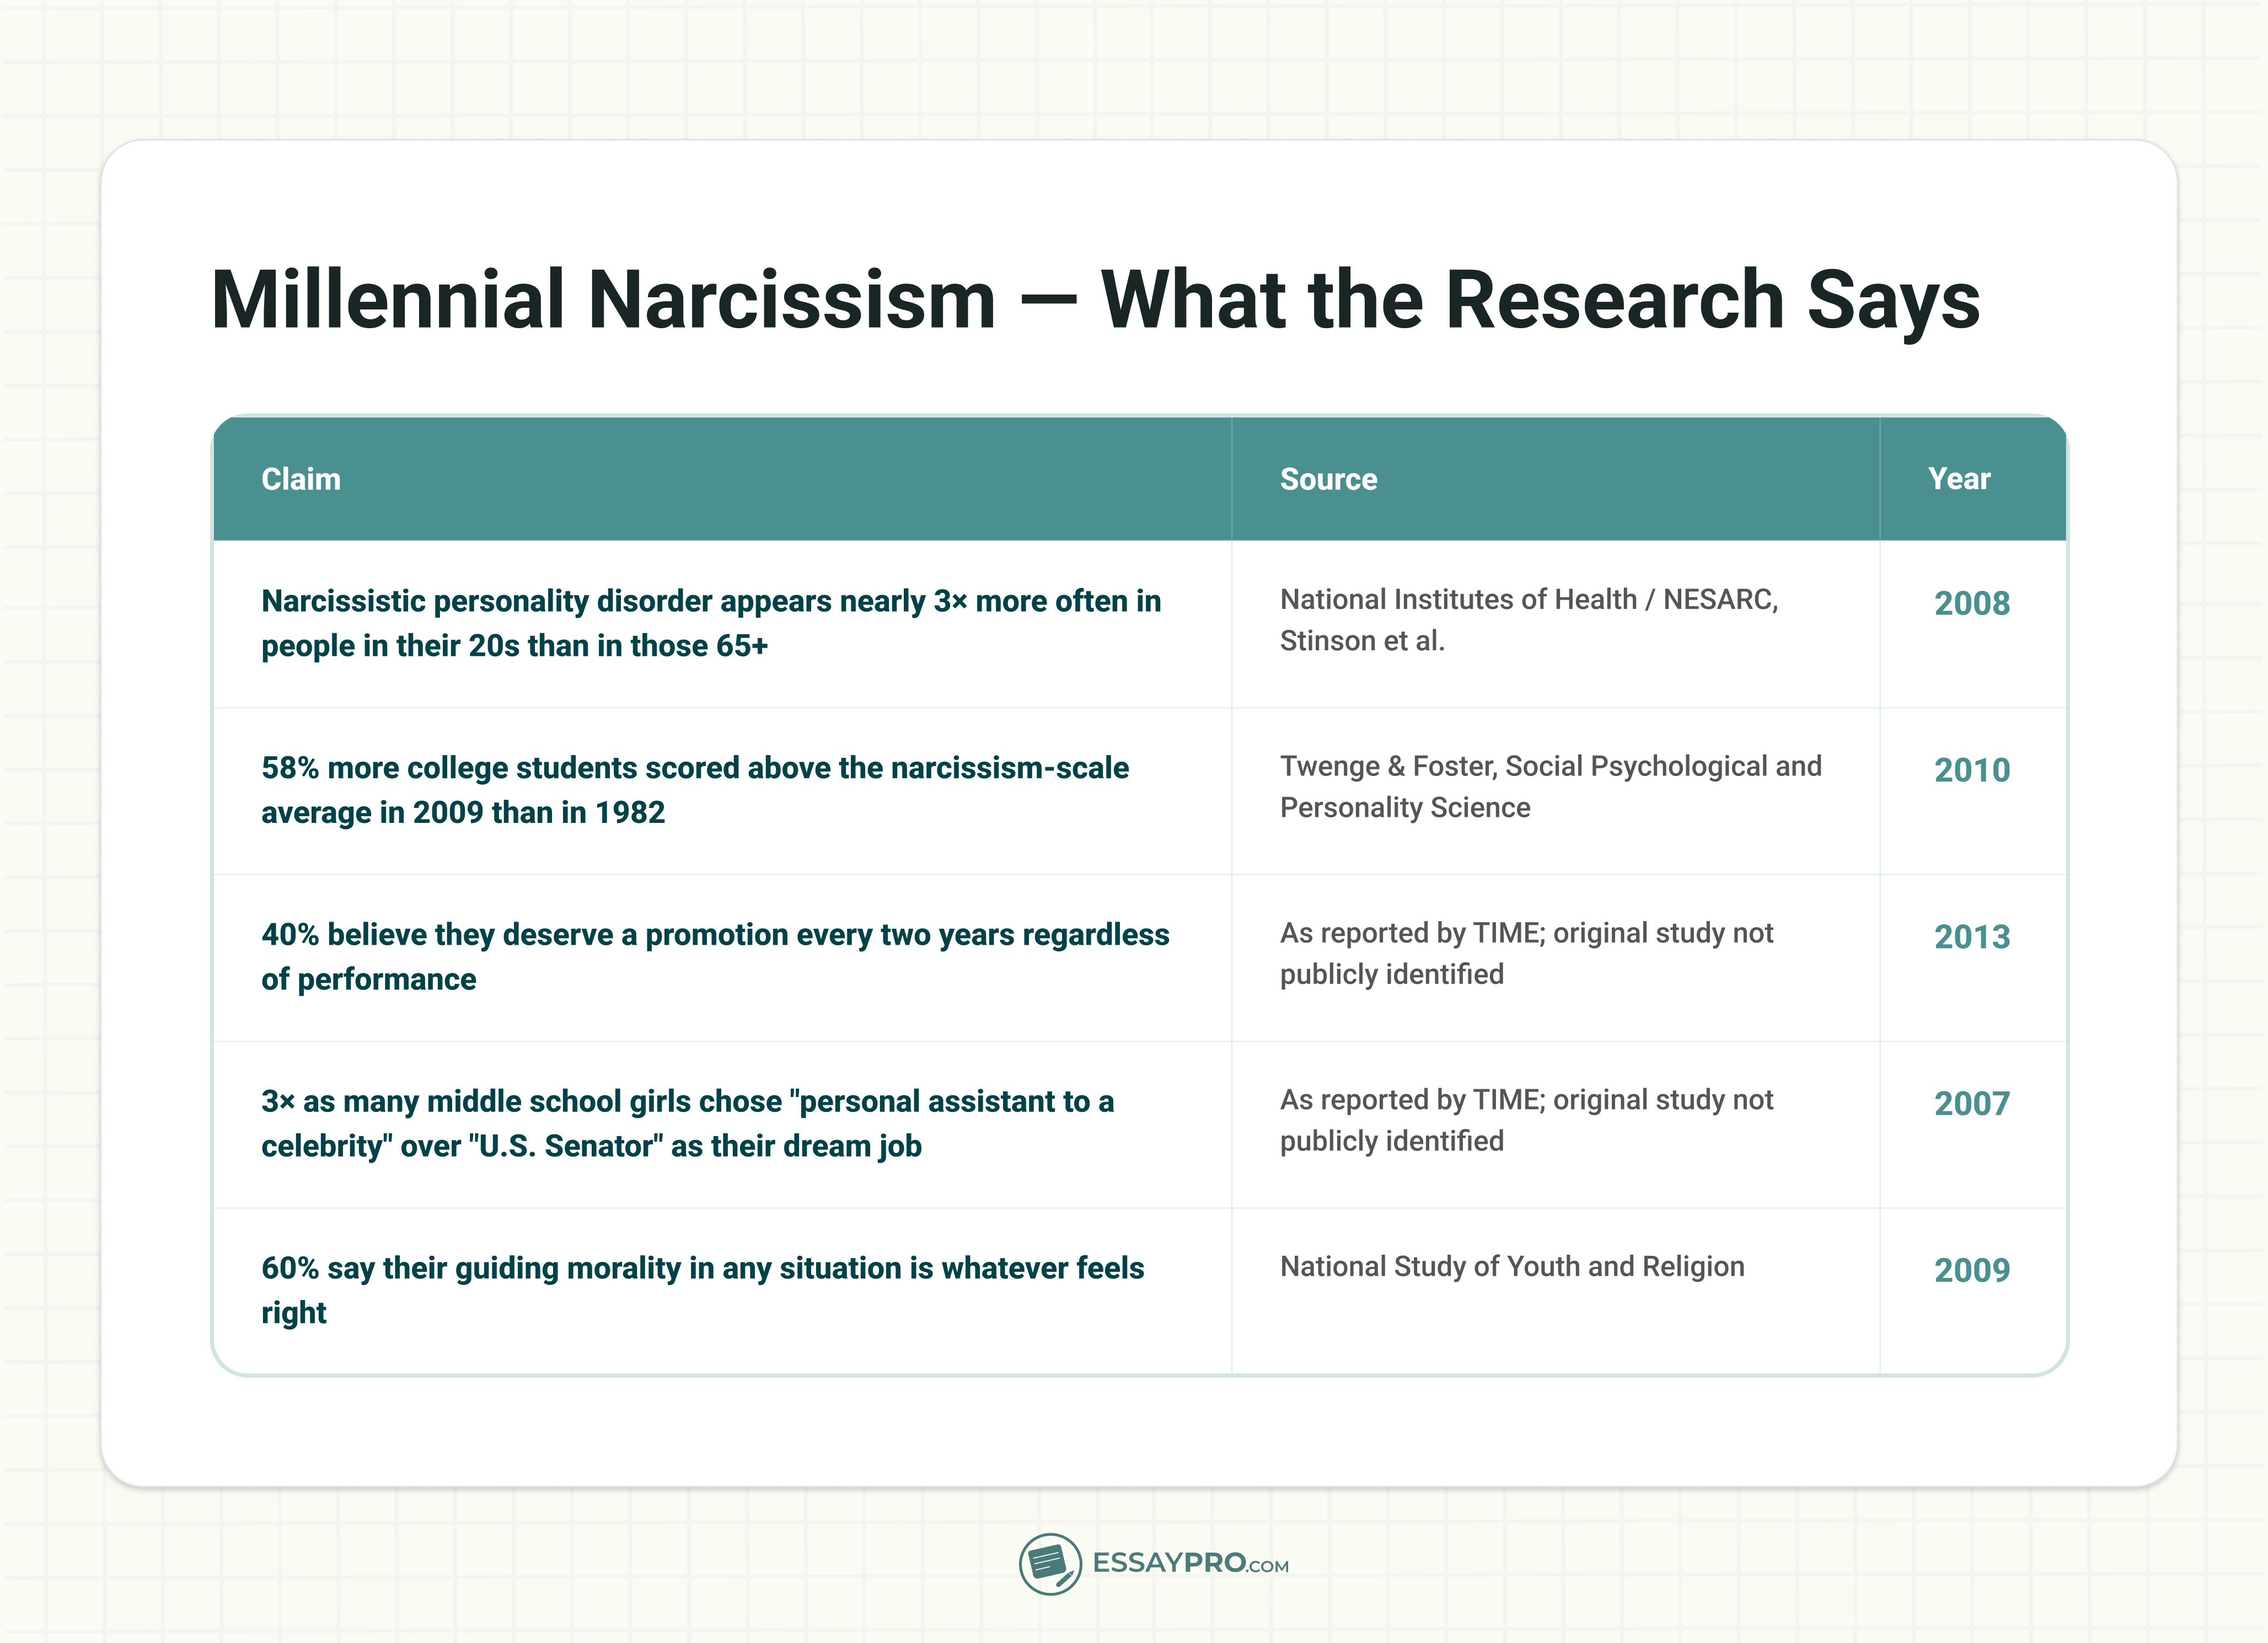Select National Institutes of Health / NESARC source
The image size is (2268, 1643).
point(1529,620)
